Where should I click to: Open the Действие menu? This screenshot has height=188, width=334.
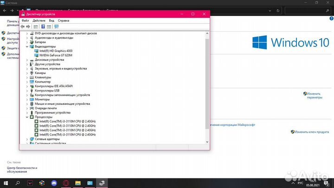(39, 20)
